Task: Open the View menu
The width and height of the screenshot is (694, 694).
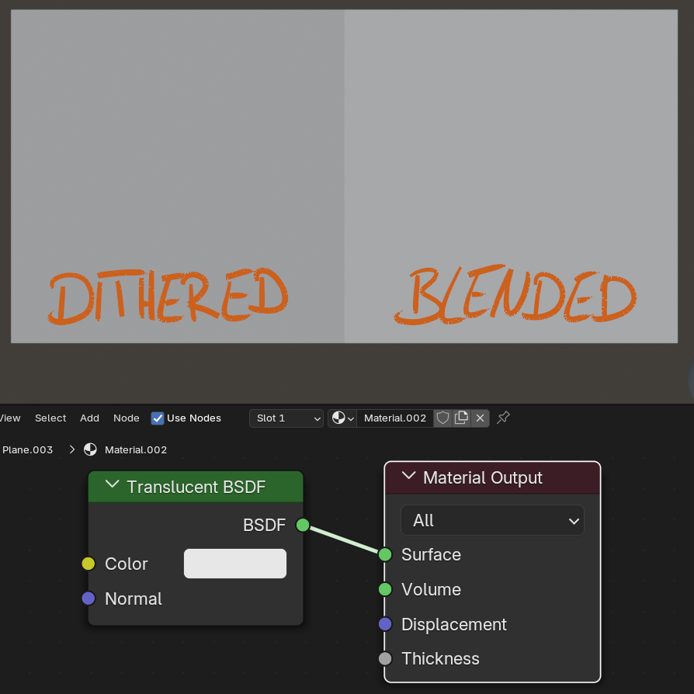Action: (x=10, y=418)
